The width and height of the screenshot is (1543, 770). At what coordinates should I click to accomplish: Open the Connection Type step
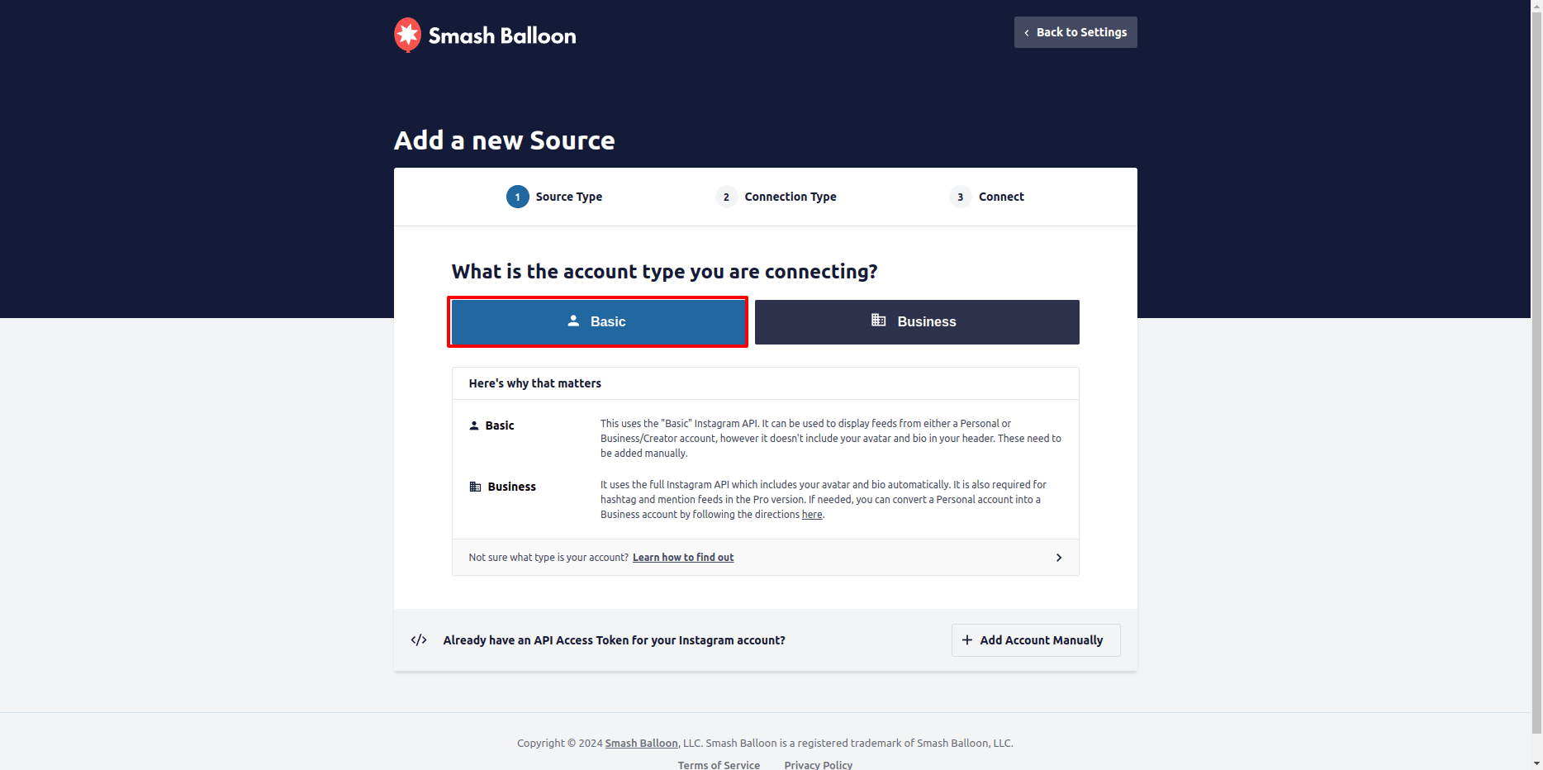tap(790, 197)
